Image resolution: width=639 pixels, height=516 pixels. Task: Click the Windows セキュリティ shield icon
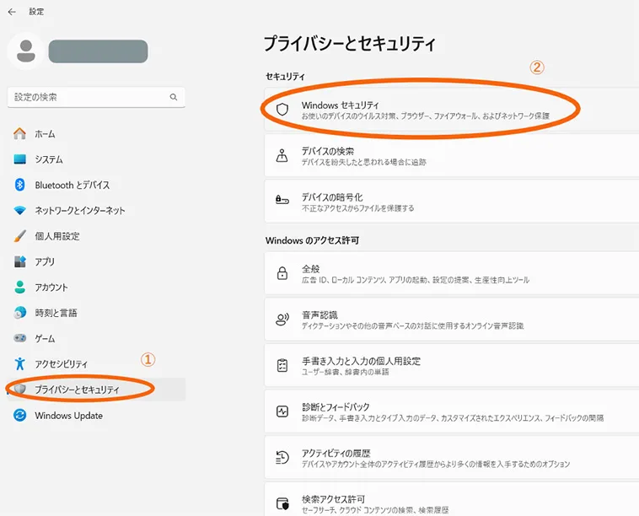coord(282,110)
